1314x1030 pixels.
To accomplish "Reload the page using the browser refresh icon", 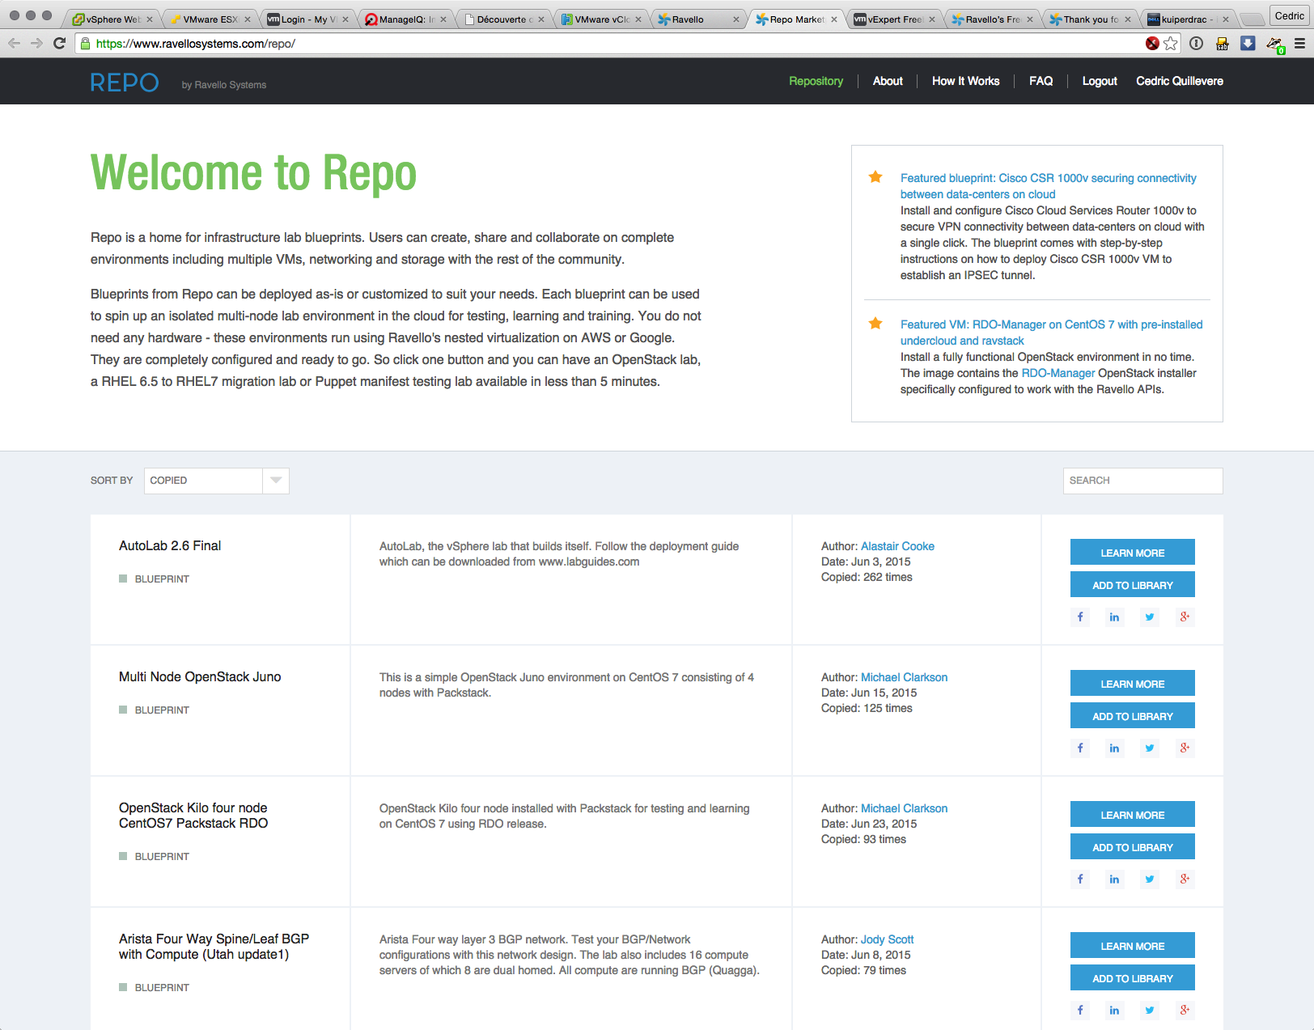I will 59,44.
